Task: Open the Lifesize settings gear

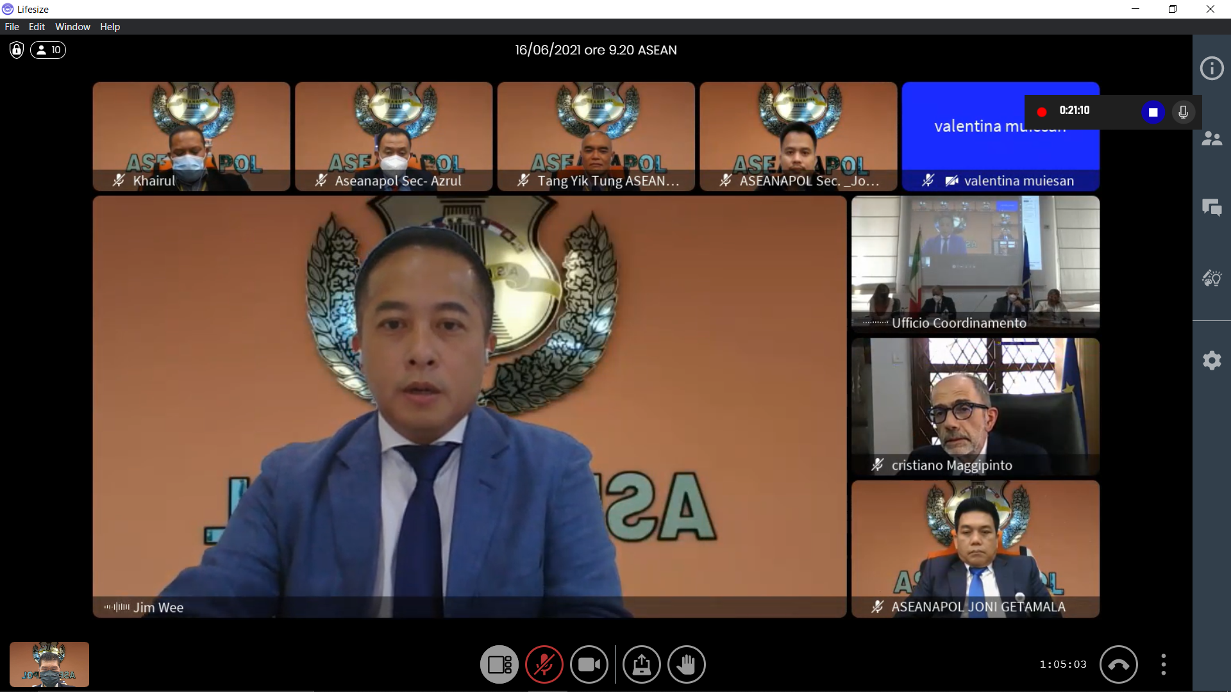Action: [1211, 360]
